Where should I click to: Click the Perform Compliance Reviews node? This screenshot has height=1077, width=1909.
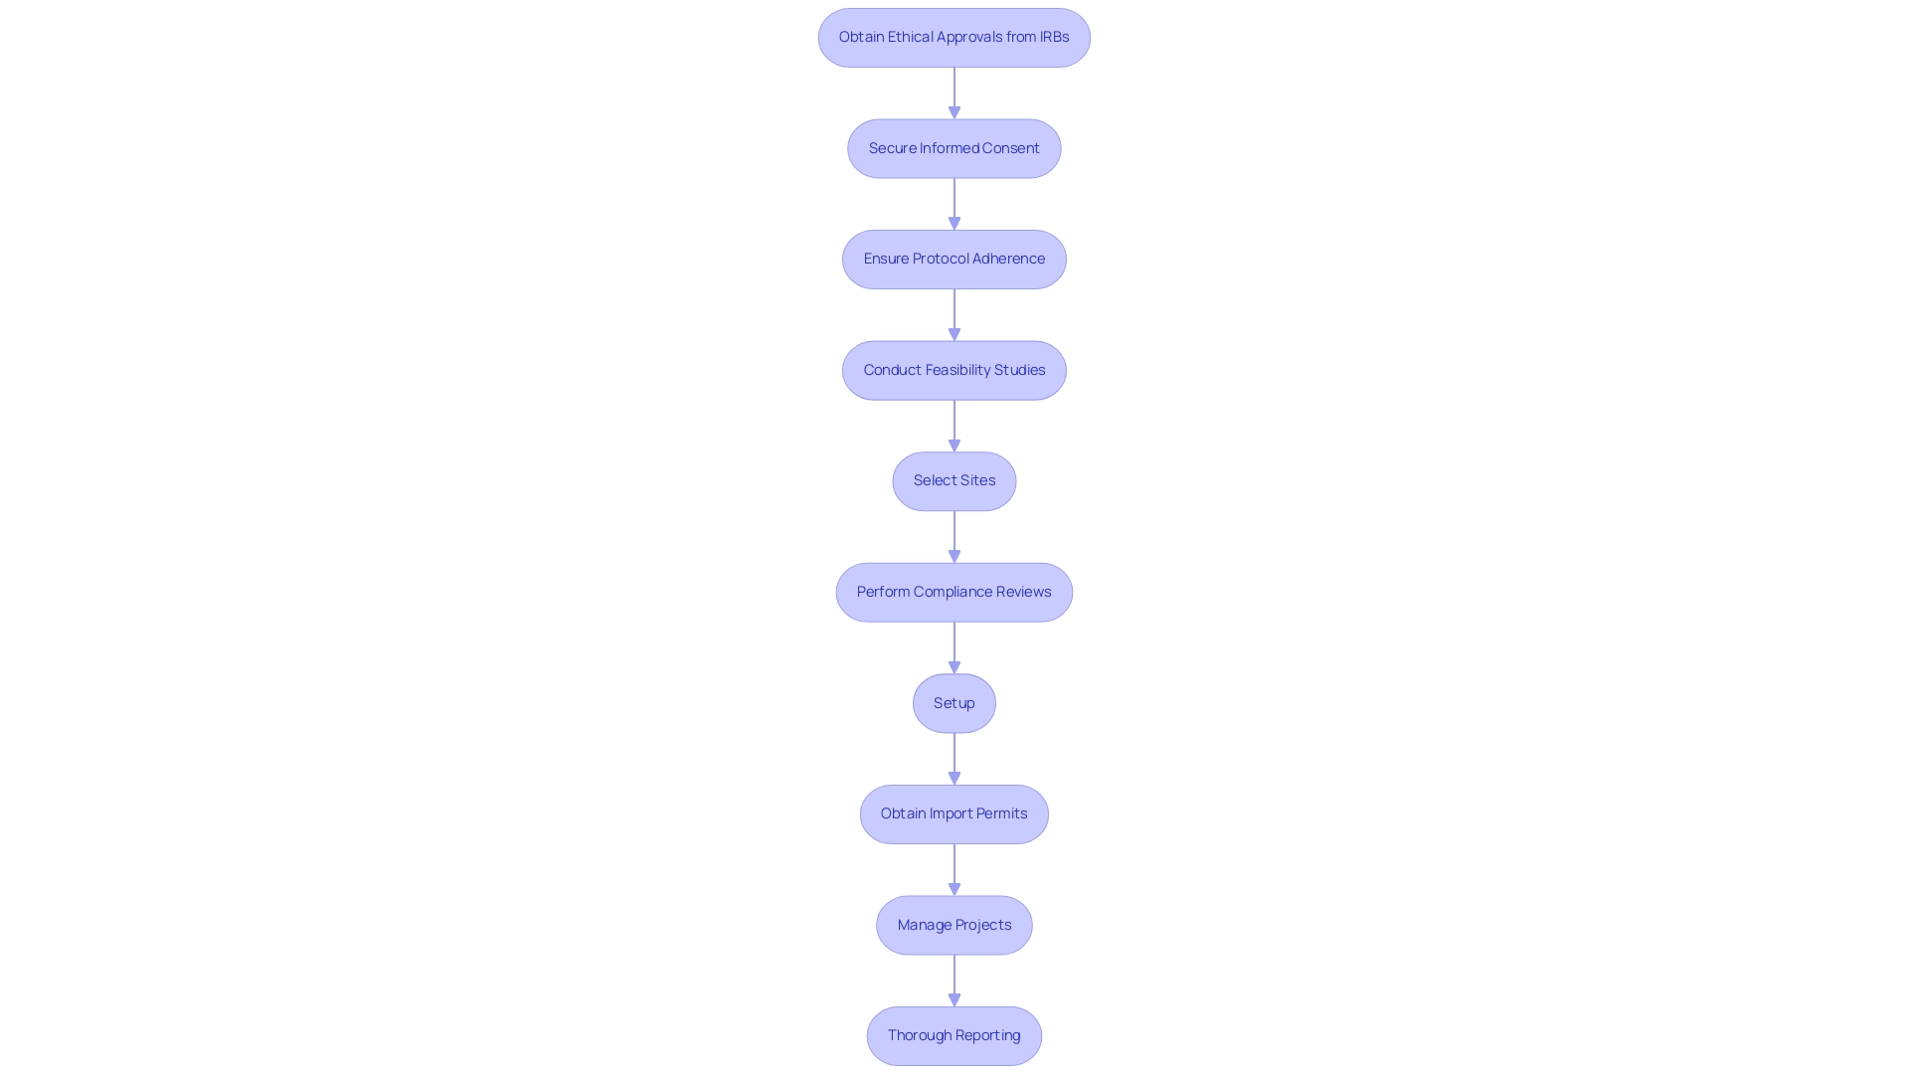tap(954, 592)
